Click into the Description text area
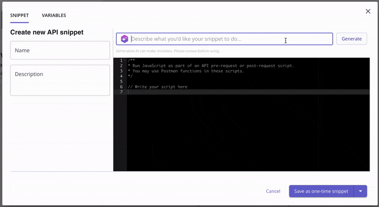379x207 pixels. tap(60, 79)
